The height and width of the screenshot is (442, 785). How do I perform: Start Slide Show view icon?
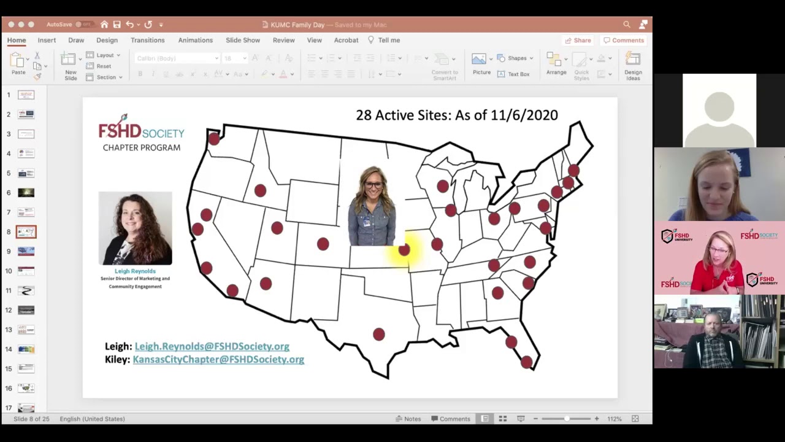click(521, 419)
